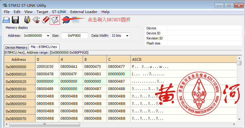Click address row 0x08000050

click(20, 104)
